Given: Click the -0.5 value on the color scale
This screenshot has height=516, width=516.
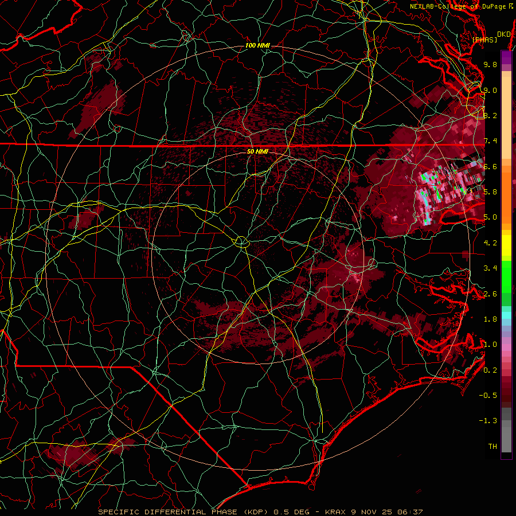Looking at the screenshot, I should [x=488, y=396].
